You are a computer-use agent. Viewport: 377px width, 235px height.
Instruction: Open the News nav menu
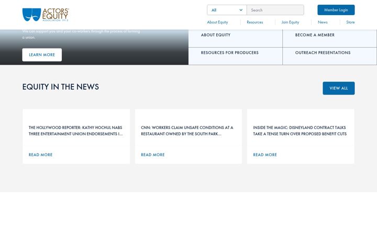pyautogui.click(x=323, y=22)
